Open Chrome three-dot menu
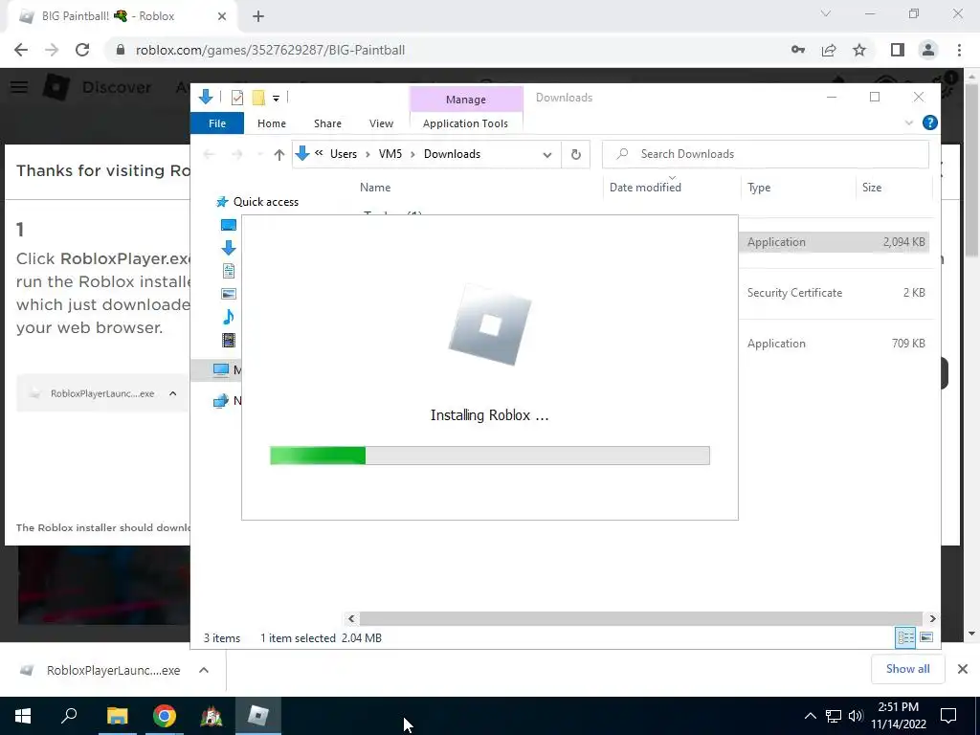This screenshot has height=735, width=980. (959, 50)
